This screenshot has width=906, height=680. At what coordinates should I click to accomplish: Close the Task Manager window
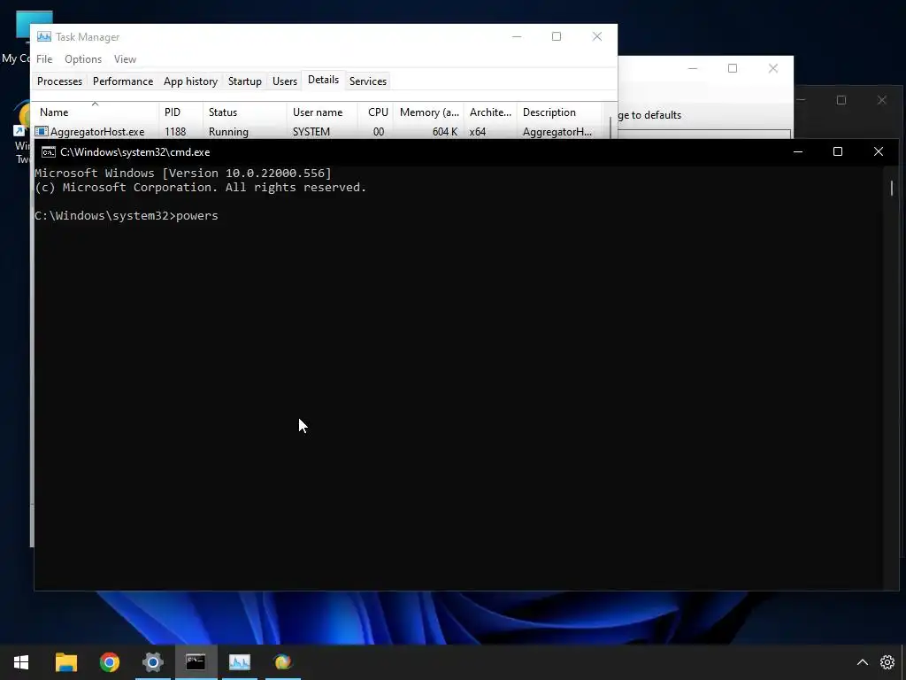(597, 36)
